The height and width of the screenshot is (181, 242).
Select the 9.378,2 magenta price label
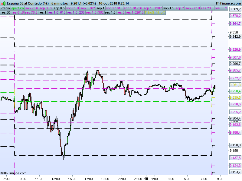(x=235, y=16)
